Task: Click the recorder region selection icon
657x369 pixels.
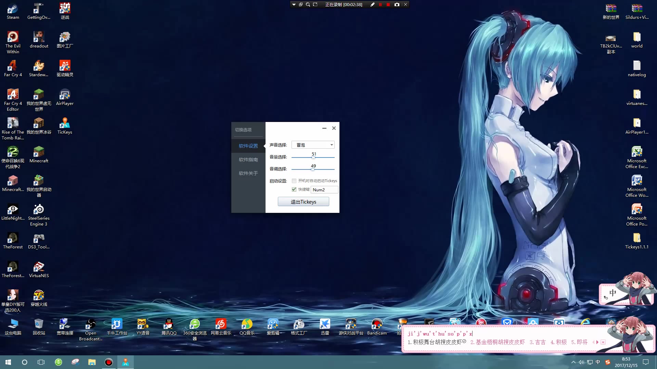Action: tap(315, 4)
